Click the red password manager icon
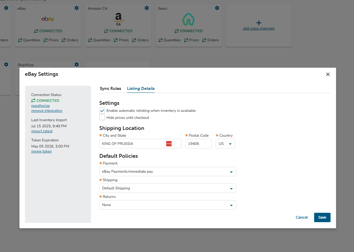354x252 pixels. click(169, 144)
